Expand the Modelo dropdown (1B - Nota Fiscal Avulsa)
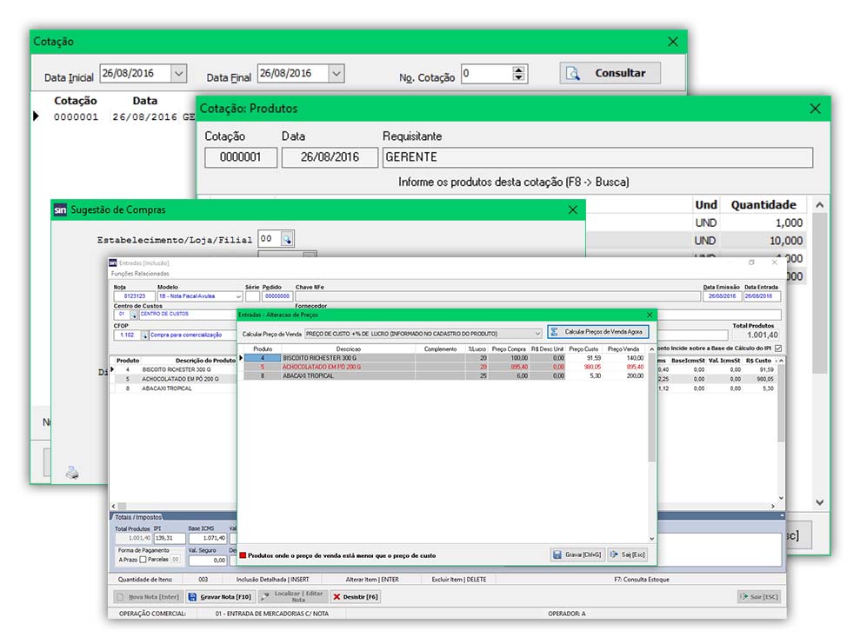The height and width of the screenshot is (644, 860). click(238, 296)
